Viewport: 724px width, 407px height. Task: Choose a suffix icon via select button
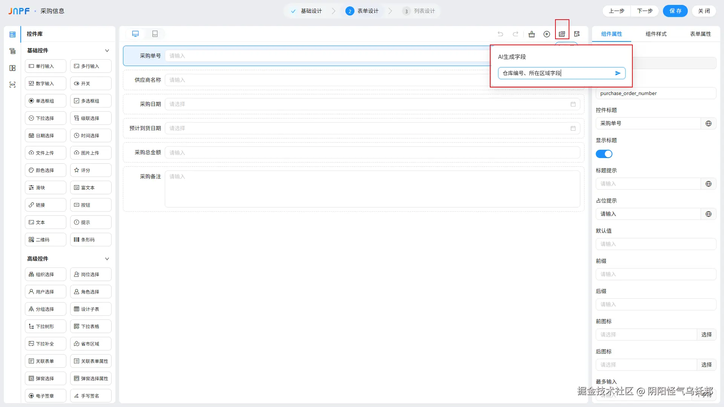707,365
